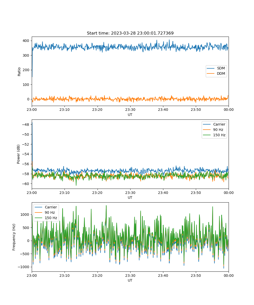The image size is (254, 305).
Task: Select the −500 tick label on the Frequency axis
Action: click(x=25, y=254)
